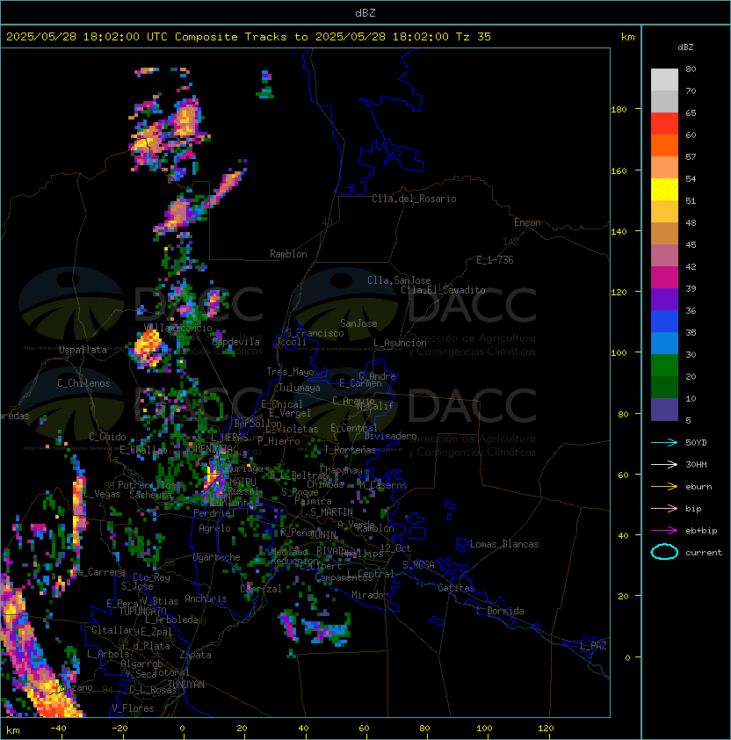Screen dimensions: 731x740
Task: Click the yellow eburn arrow icon
Action: (664, 487)
